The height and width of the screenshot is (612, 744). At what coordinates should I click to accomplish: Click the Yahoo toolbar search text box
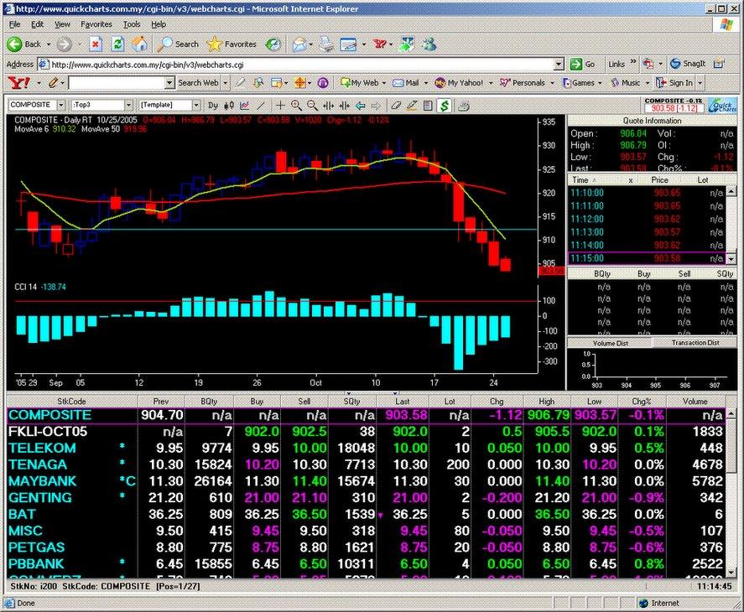point(117,83)
